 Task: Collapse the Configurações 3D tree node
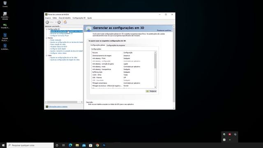point(46,29)
